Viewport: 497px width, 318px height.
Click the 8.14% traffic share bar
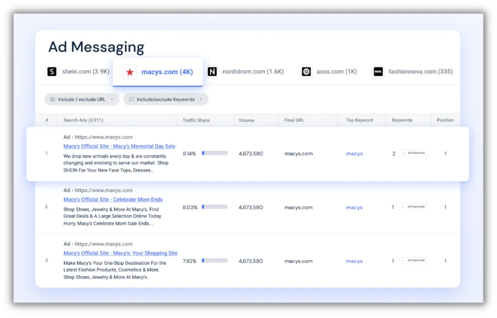point(215,153)
